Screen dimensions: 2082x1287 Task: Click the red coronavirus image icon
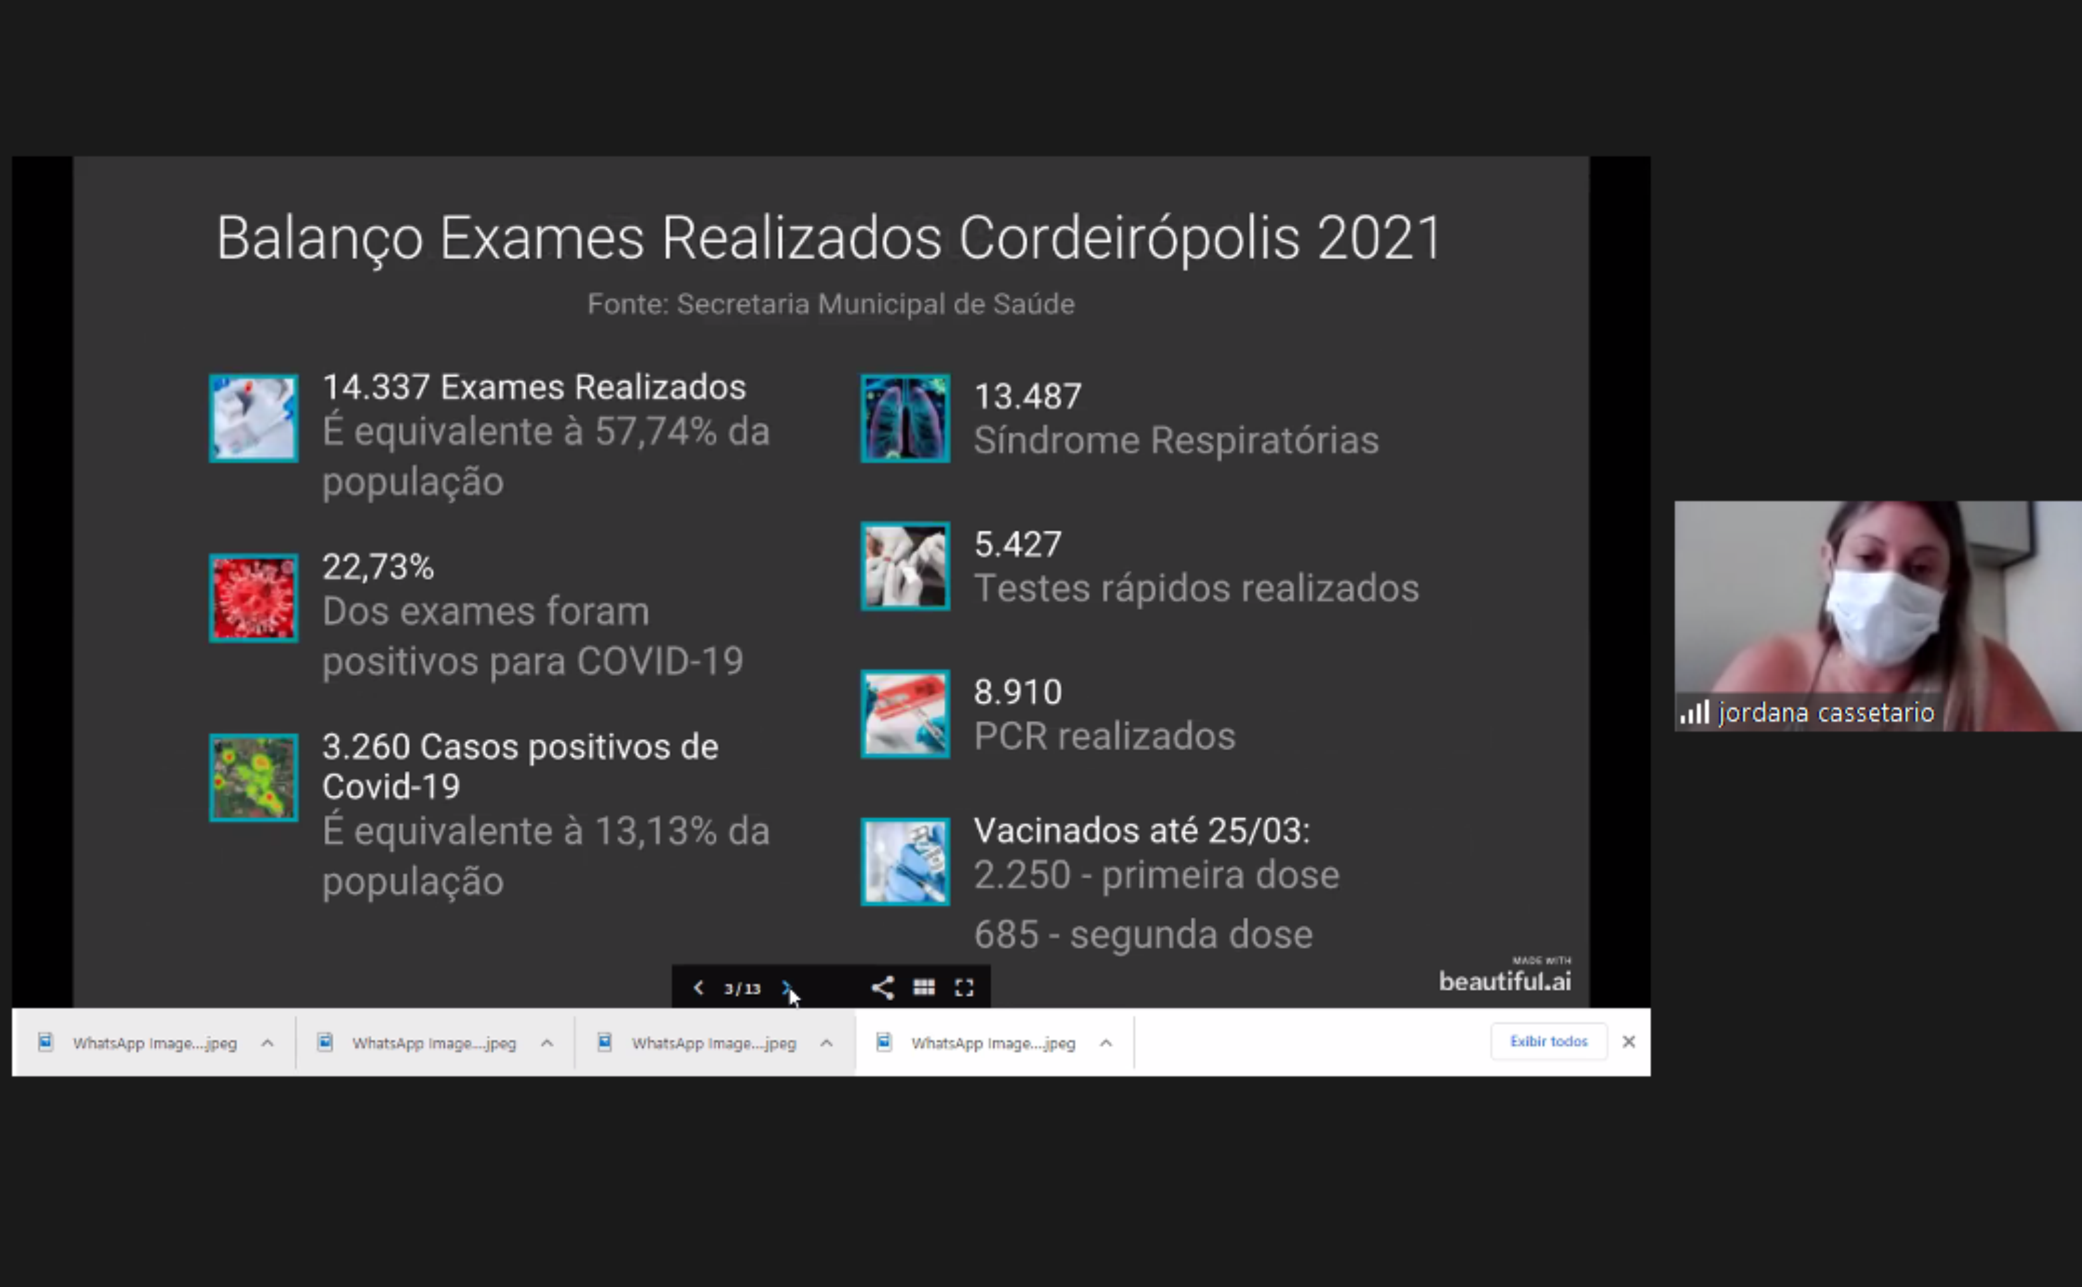point(254,598)
